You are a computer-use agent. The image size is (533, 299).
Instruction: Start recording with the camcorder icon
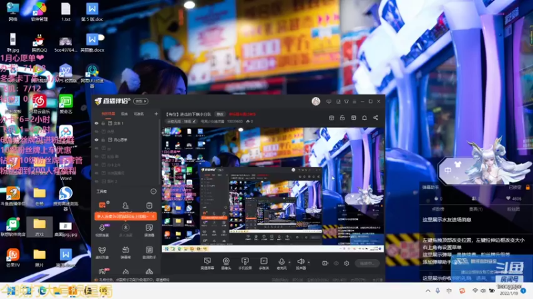(x=325, y=263)
